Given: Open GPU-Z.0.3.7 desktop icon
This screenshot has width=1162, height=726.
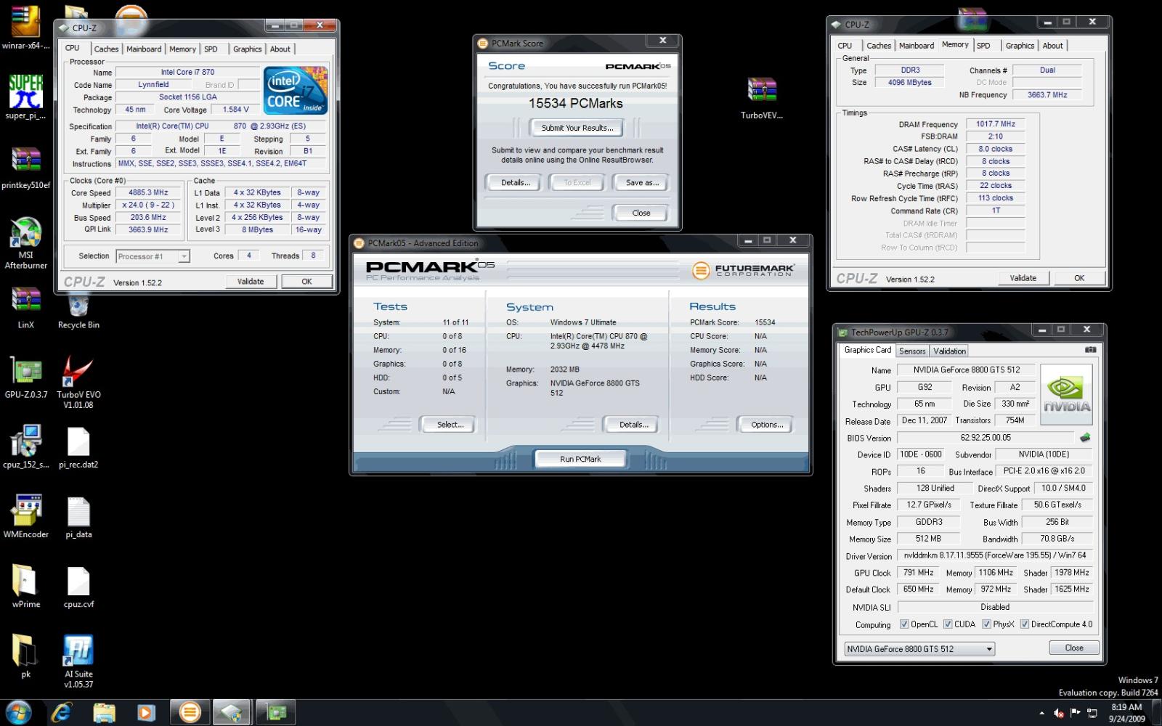Looking at the screenshot, I should tap(25, 376).
